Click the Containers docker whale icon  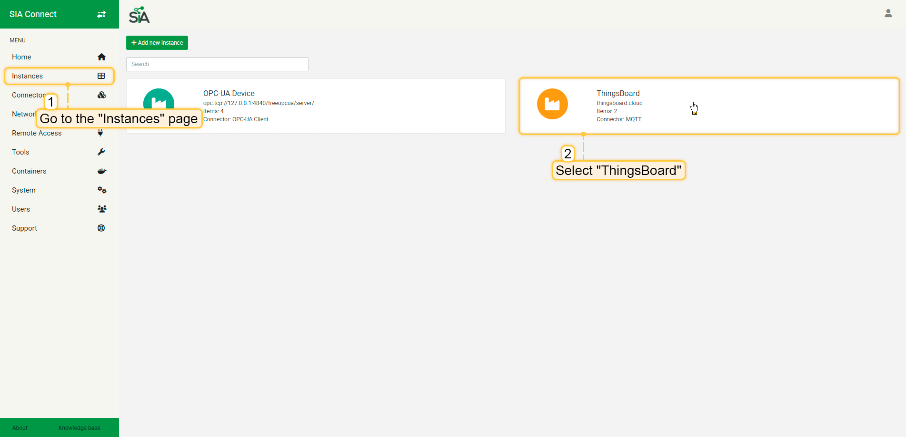click(x=101, y=171)
